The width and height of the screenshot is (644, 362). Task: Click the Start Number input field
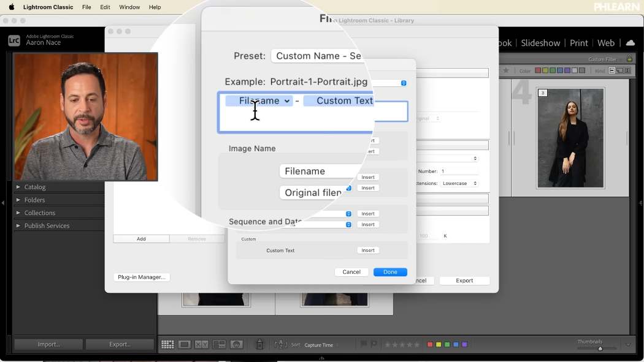tap(459, 172)
